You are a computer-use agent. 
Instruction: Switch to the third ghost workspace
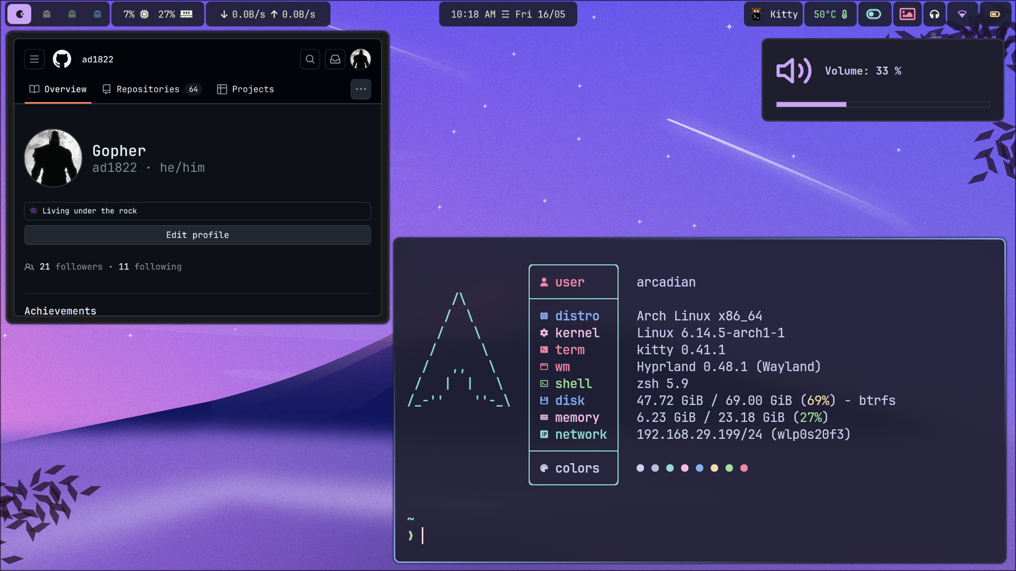pos(97,14)
